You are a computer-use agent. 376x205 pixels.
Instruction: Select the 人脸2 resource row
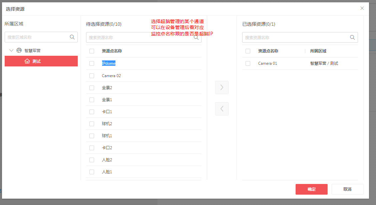[x=107, y=160]
